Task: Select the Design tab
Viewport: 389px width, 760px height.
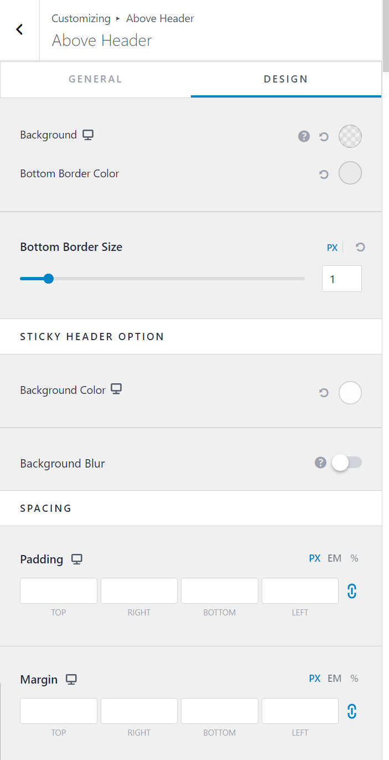Action: click(286, 79)
